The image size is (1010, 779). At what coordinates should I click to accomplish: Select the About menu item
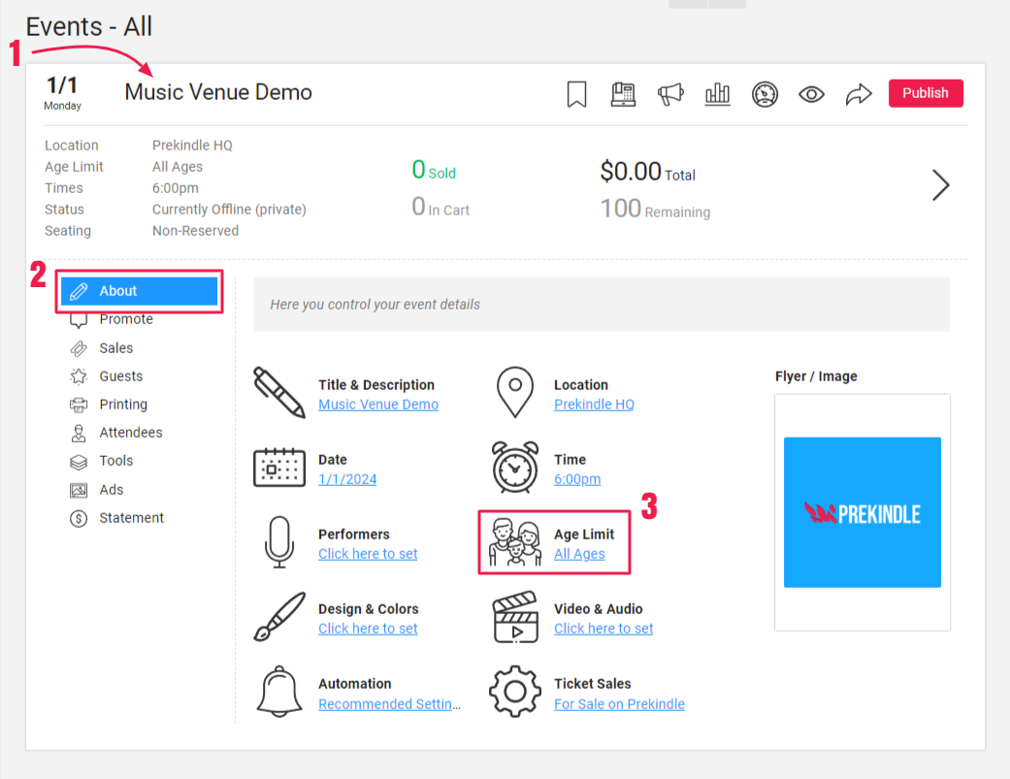(139, 291)
